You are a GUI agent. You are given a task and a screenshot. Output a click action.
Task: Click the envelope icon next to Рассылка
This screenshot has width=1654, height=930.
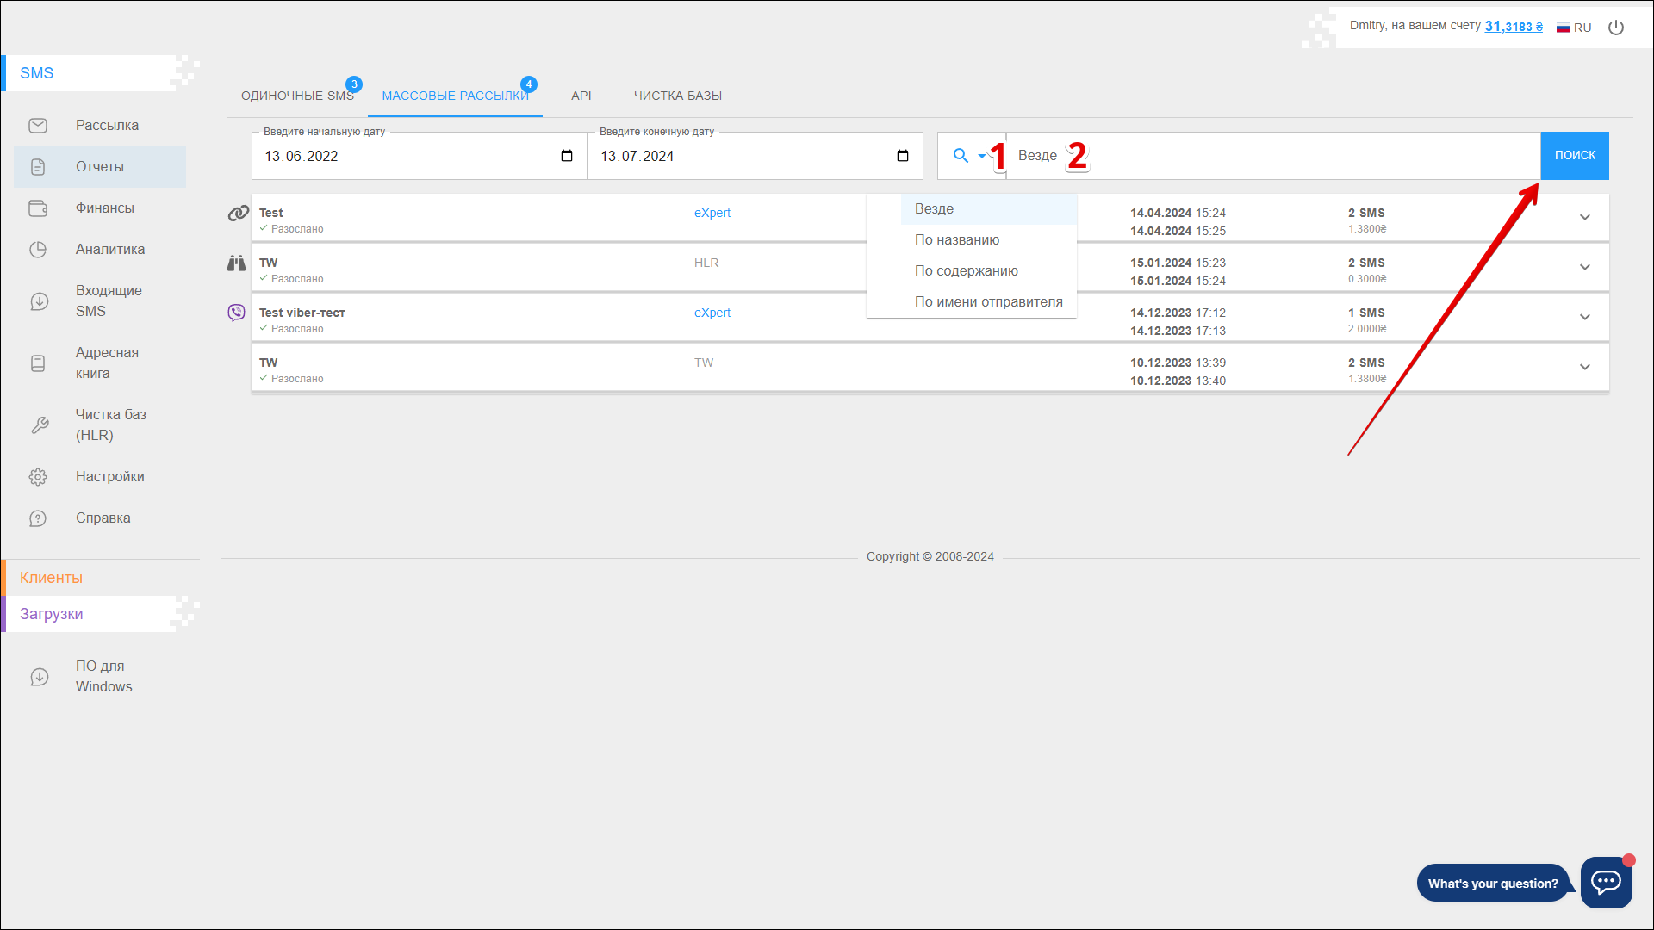(38, 126)
